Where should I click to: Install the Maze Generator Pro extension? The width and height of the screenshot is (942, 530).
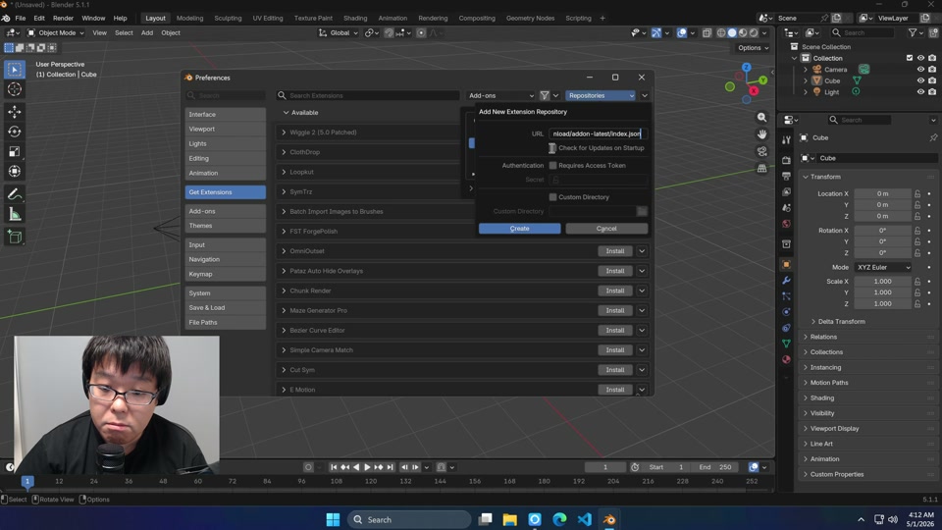click(614, 311)
